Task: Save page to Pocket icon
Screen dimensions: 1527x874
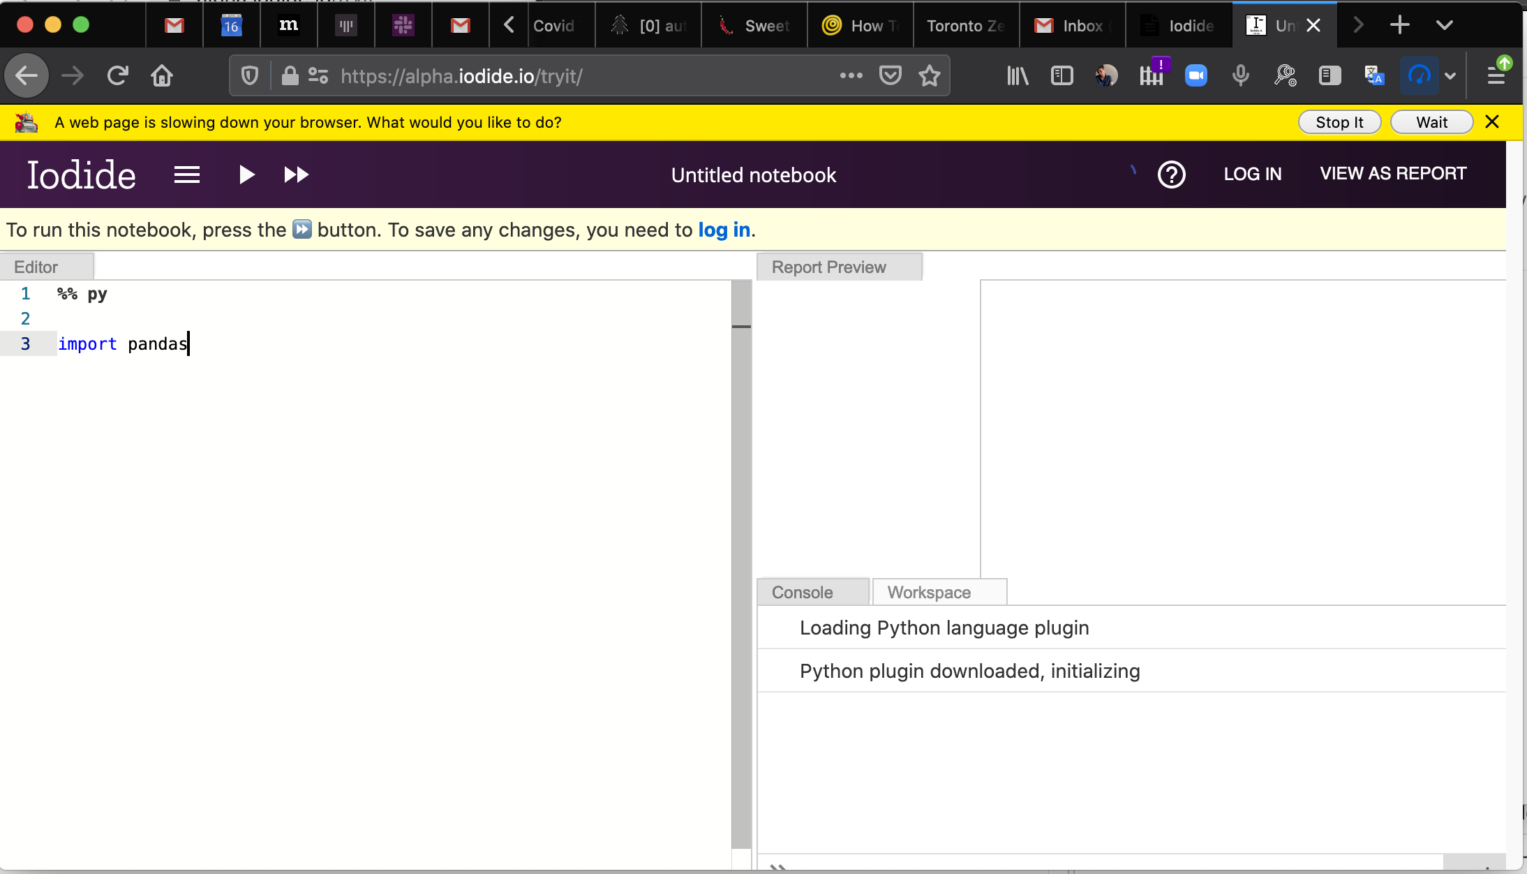Action: tap(890, 75)
